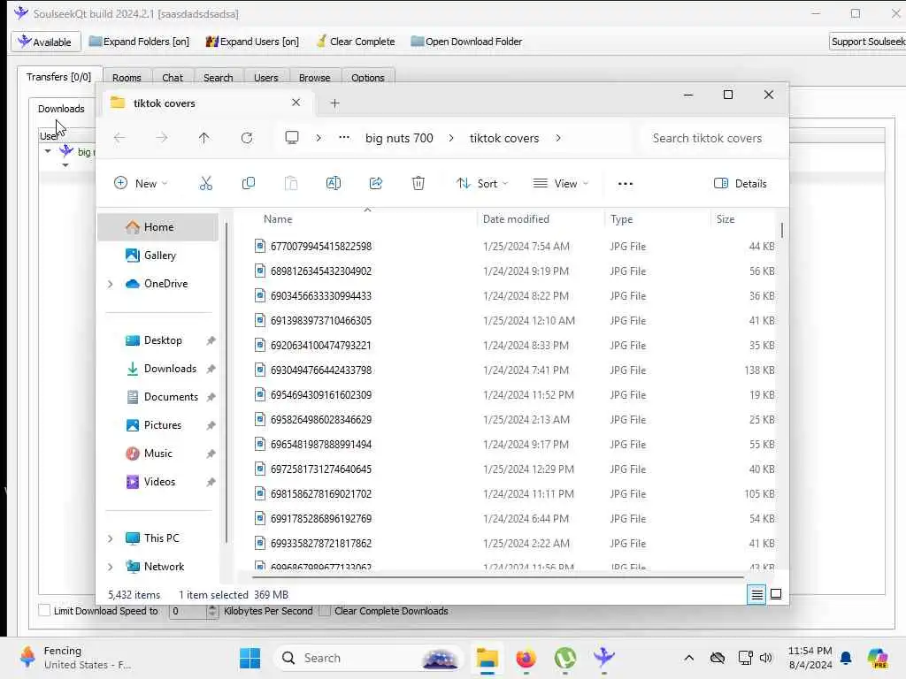Switch to details list view icon in status bar

(756, 594)
